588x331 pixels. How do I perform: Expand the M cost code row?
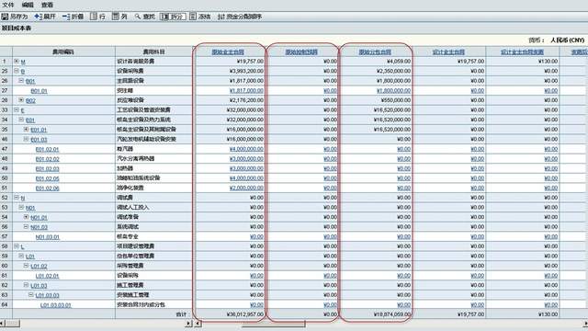click(x=17, y=61)
